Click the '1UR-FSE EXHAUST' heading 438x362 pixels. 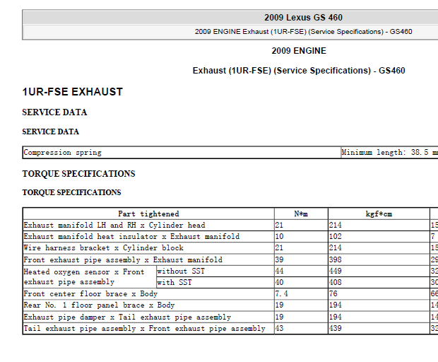click(x=73, y=92)
